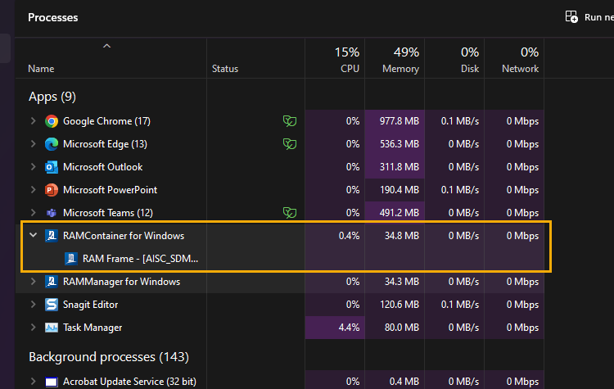This screenshot has height=389, width=614.
Task: Click Task Manager's 80.0 MB memory value
Action: [401, 328]
